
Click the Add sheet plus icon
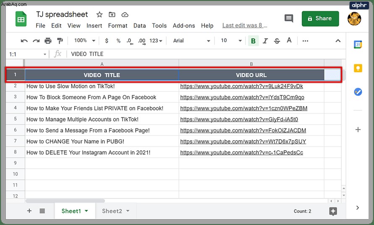click(x=29, y=211)
